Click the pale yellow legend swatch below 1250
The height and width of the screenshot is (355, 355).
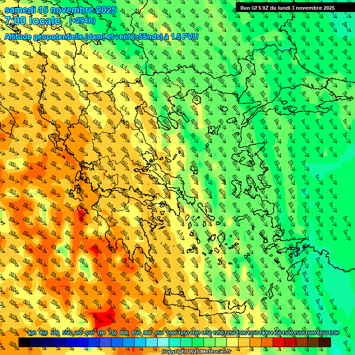(x=233, y=343)
